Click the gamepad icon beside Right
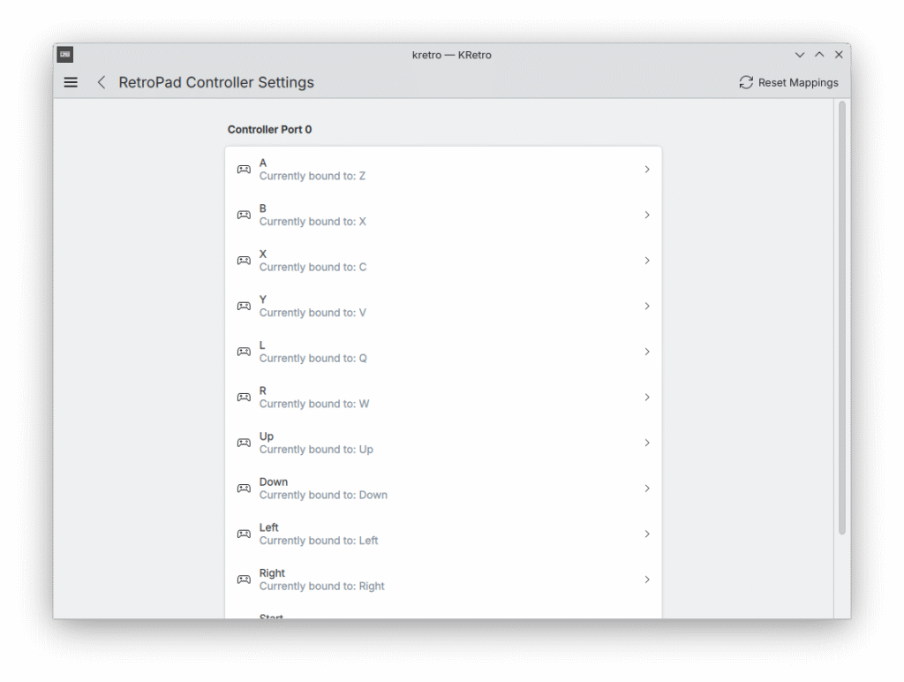Image resolution: width=904 pixels, height=682 pixels. click(x=244, y=580)
